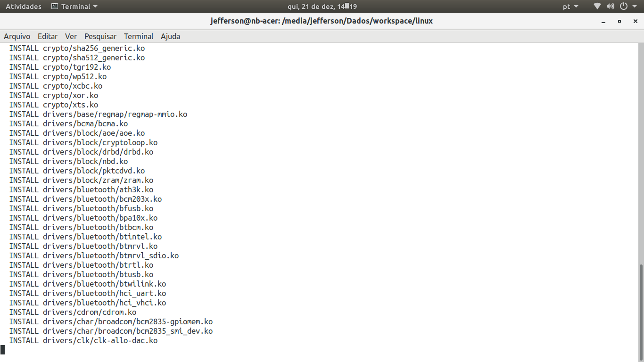Click the terminal cursor block
The width and height of the screenshot is (644, 362).
click(2, 350)
